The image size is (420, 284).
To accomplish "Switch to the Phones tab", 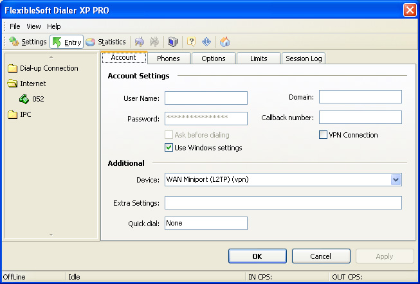I will (x=169, y=58).
